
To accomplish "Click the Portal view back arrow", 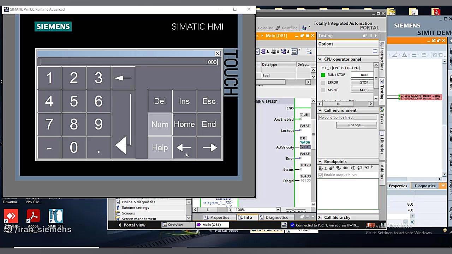I will pyautogui.click(x=120, y=225).
